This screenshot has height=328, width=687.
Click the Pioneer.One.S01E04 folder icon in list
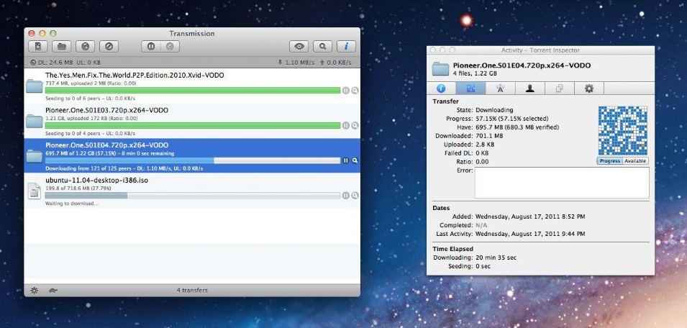[x=35, y=156]
